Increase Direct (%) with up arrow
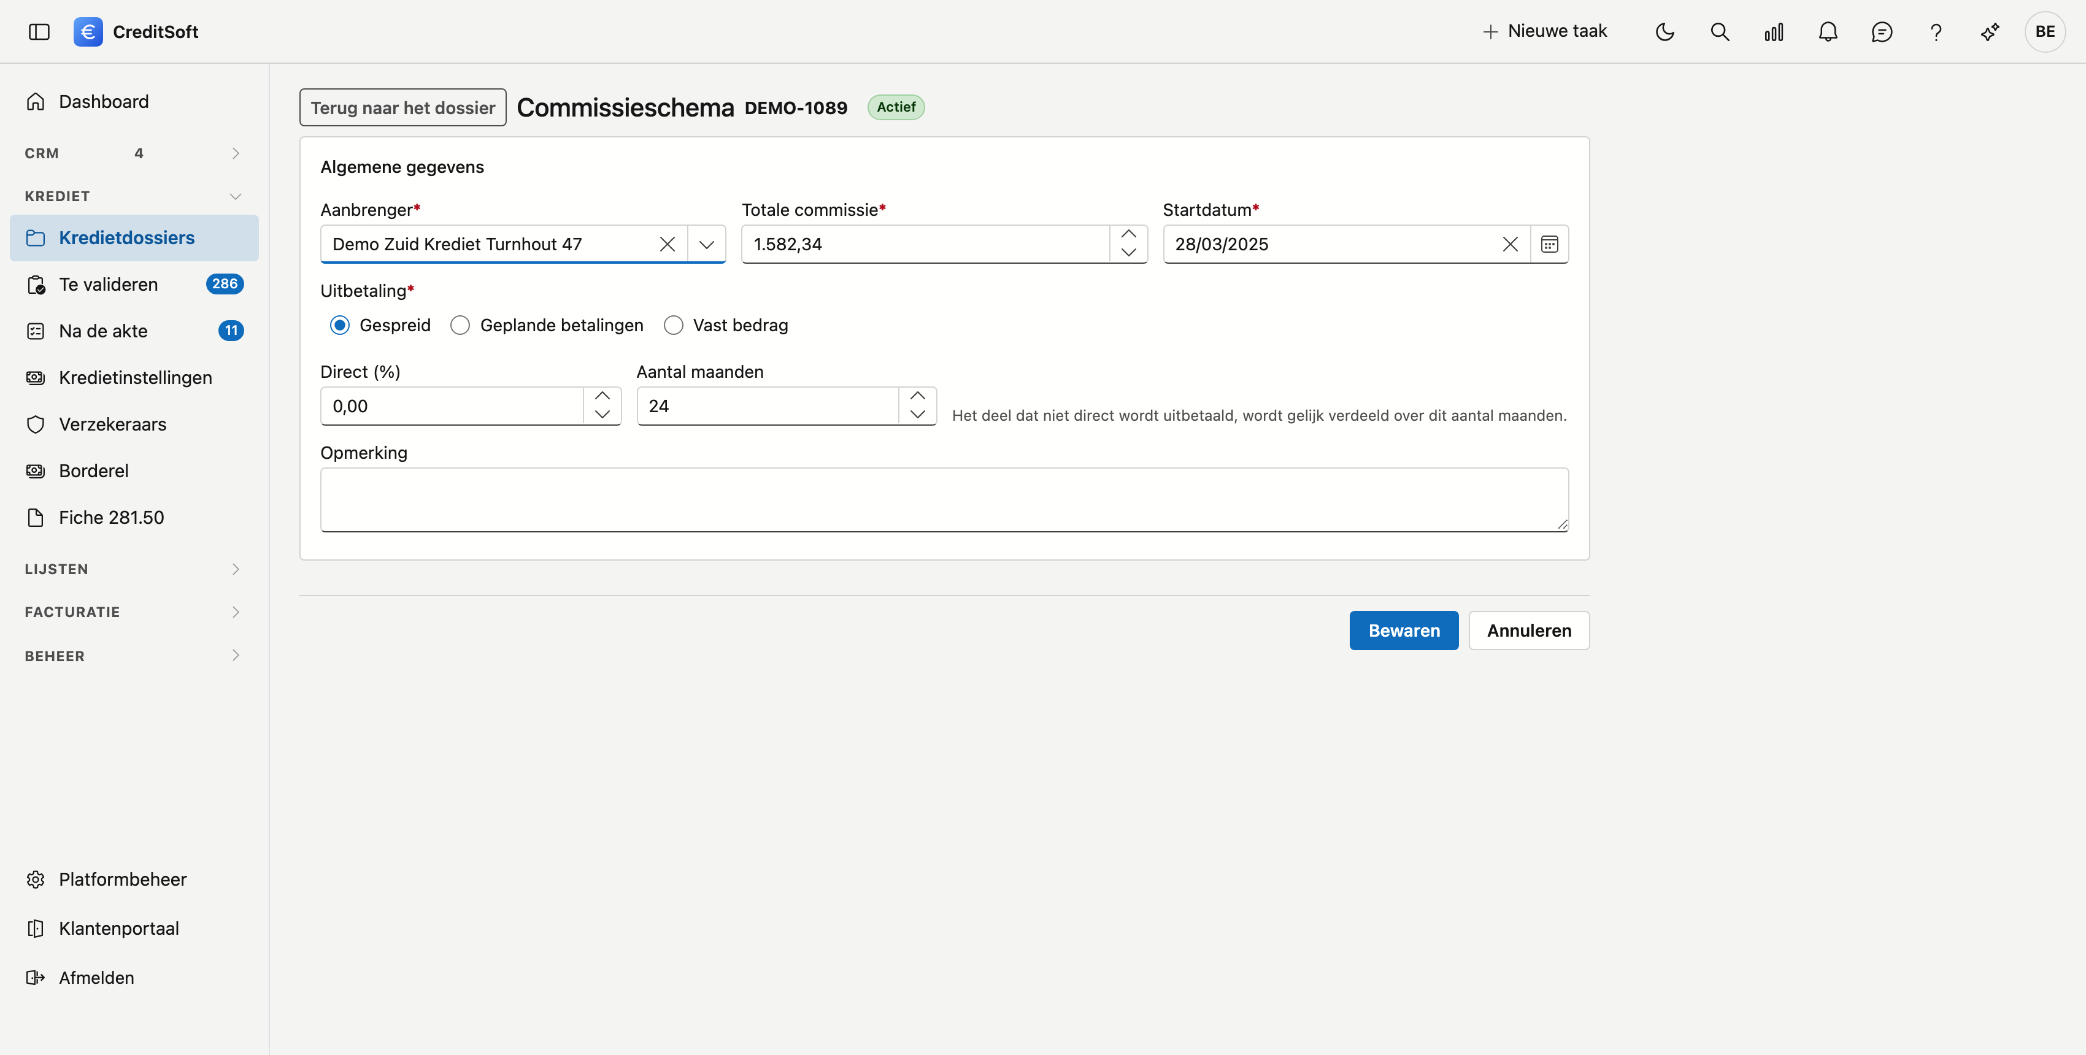 [x=602, y=397]
